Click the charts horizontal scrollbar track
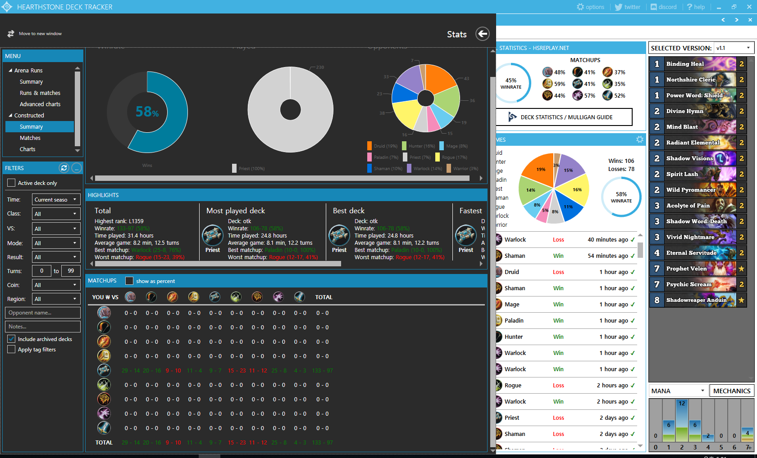 click(283, 178)
